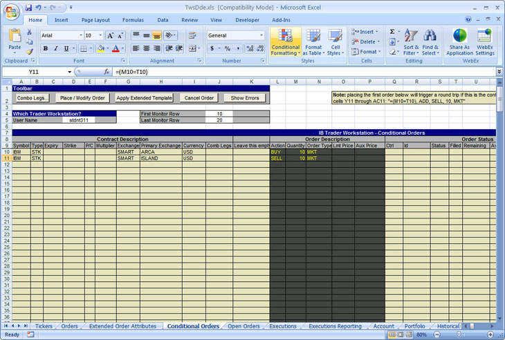Open the font size dropdown
Screen dimensions: 505x340
100,35
